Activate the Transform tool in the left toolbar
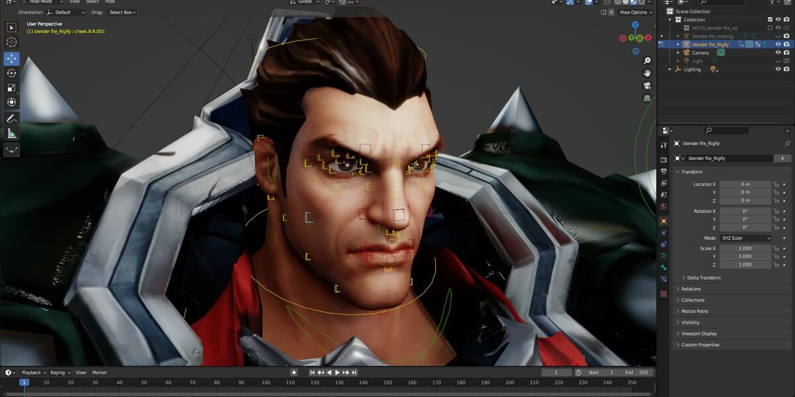The height and width of the screenshot is (397, 795). click(x=11, y=102)
